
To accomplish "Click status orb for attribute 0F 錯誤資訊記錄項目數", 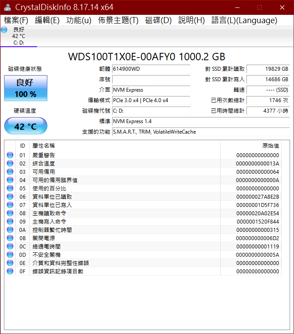I will tap(10, 271).
